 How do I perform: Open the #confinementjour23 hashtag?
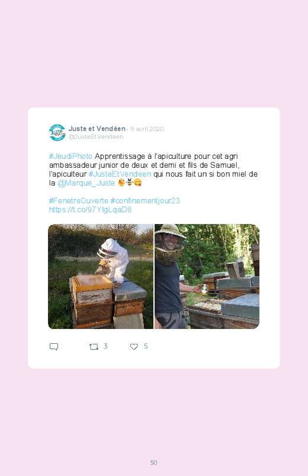pyautogui.click(x=145, y=201)
